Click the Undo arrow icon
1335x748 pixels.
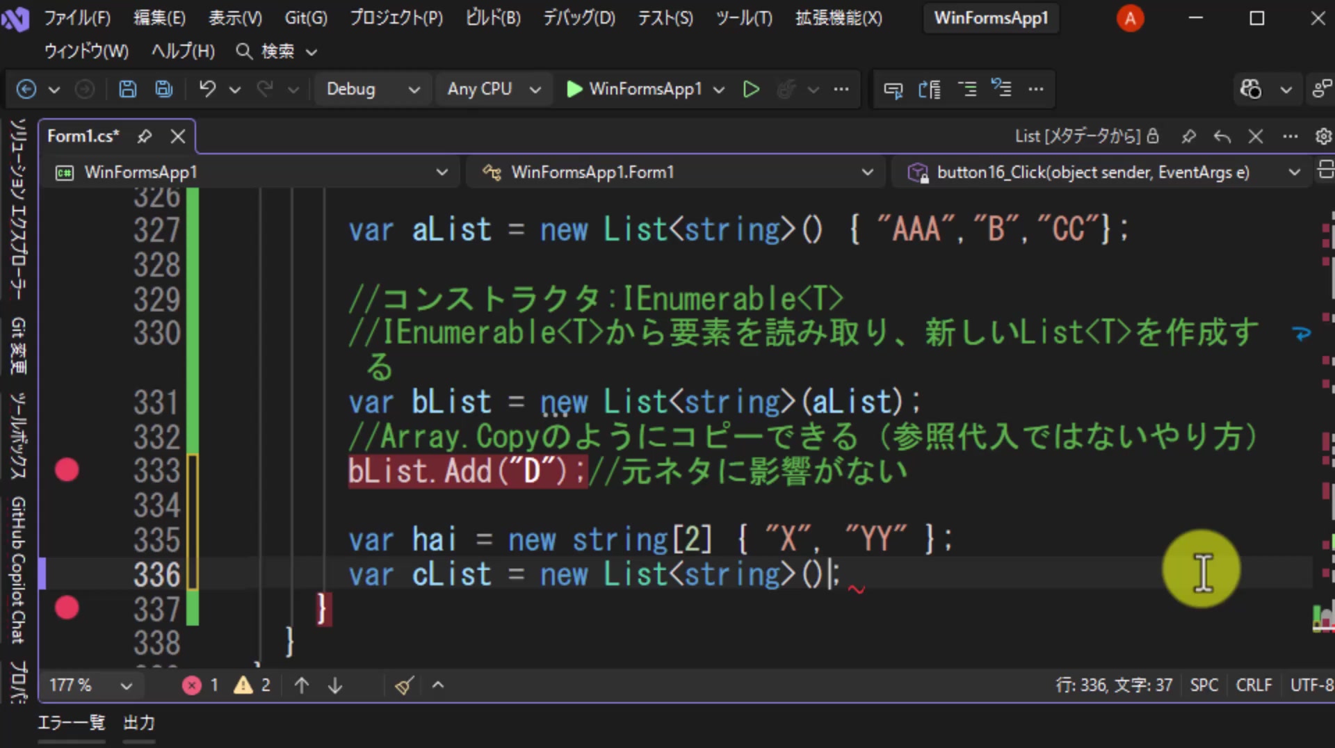(207, 89)
